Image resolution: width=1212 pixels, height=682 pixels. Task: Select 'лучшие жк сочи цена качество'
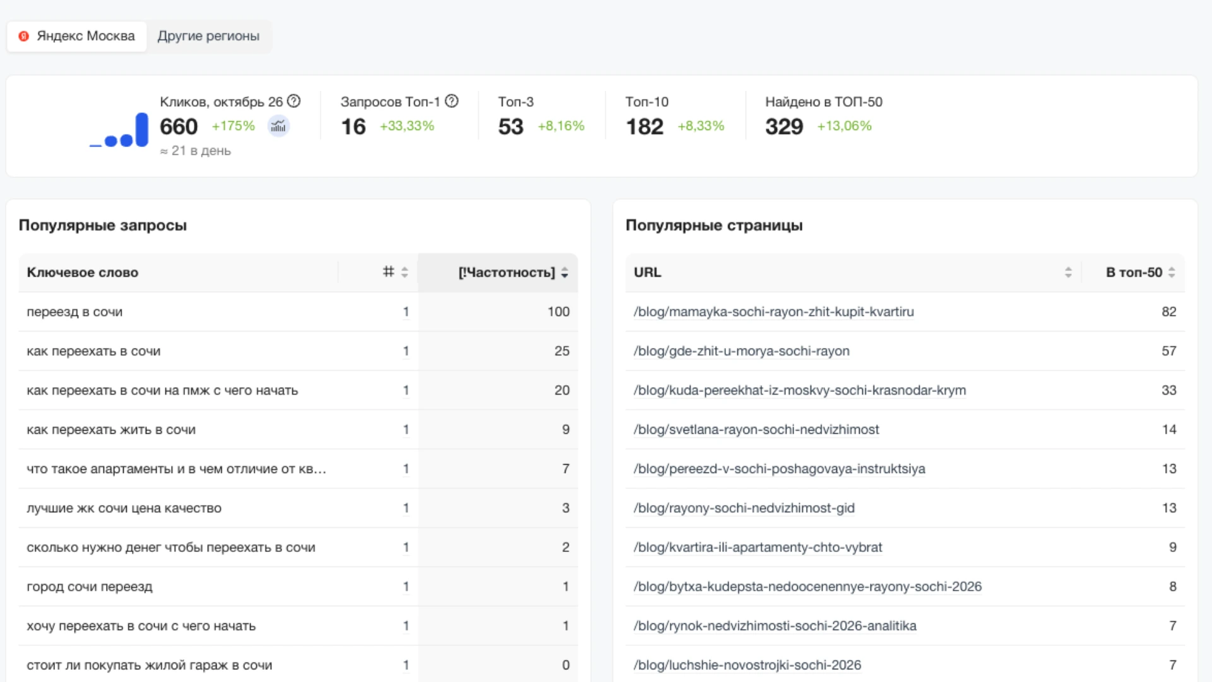(124, 508)
